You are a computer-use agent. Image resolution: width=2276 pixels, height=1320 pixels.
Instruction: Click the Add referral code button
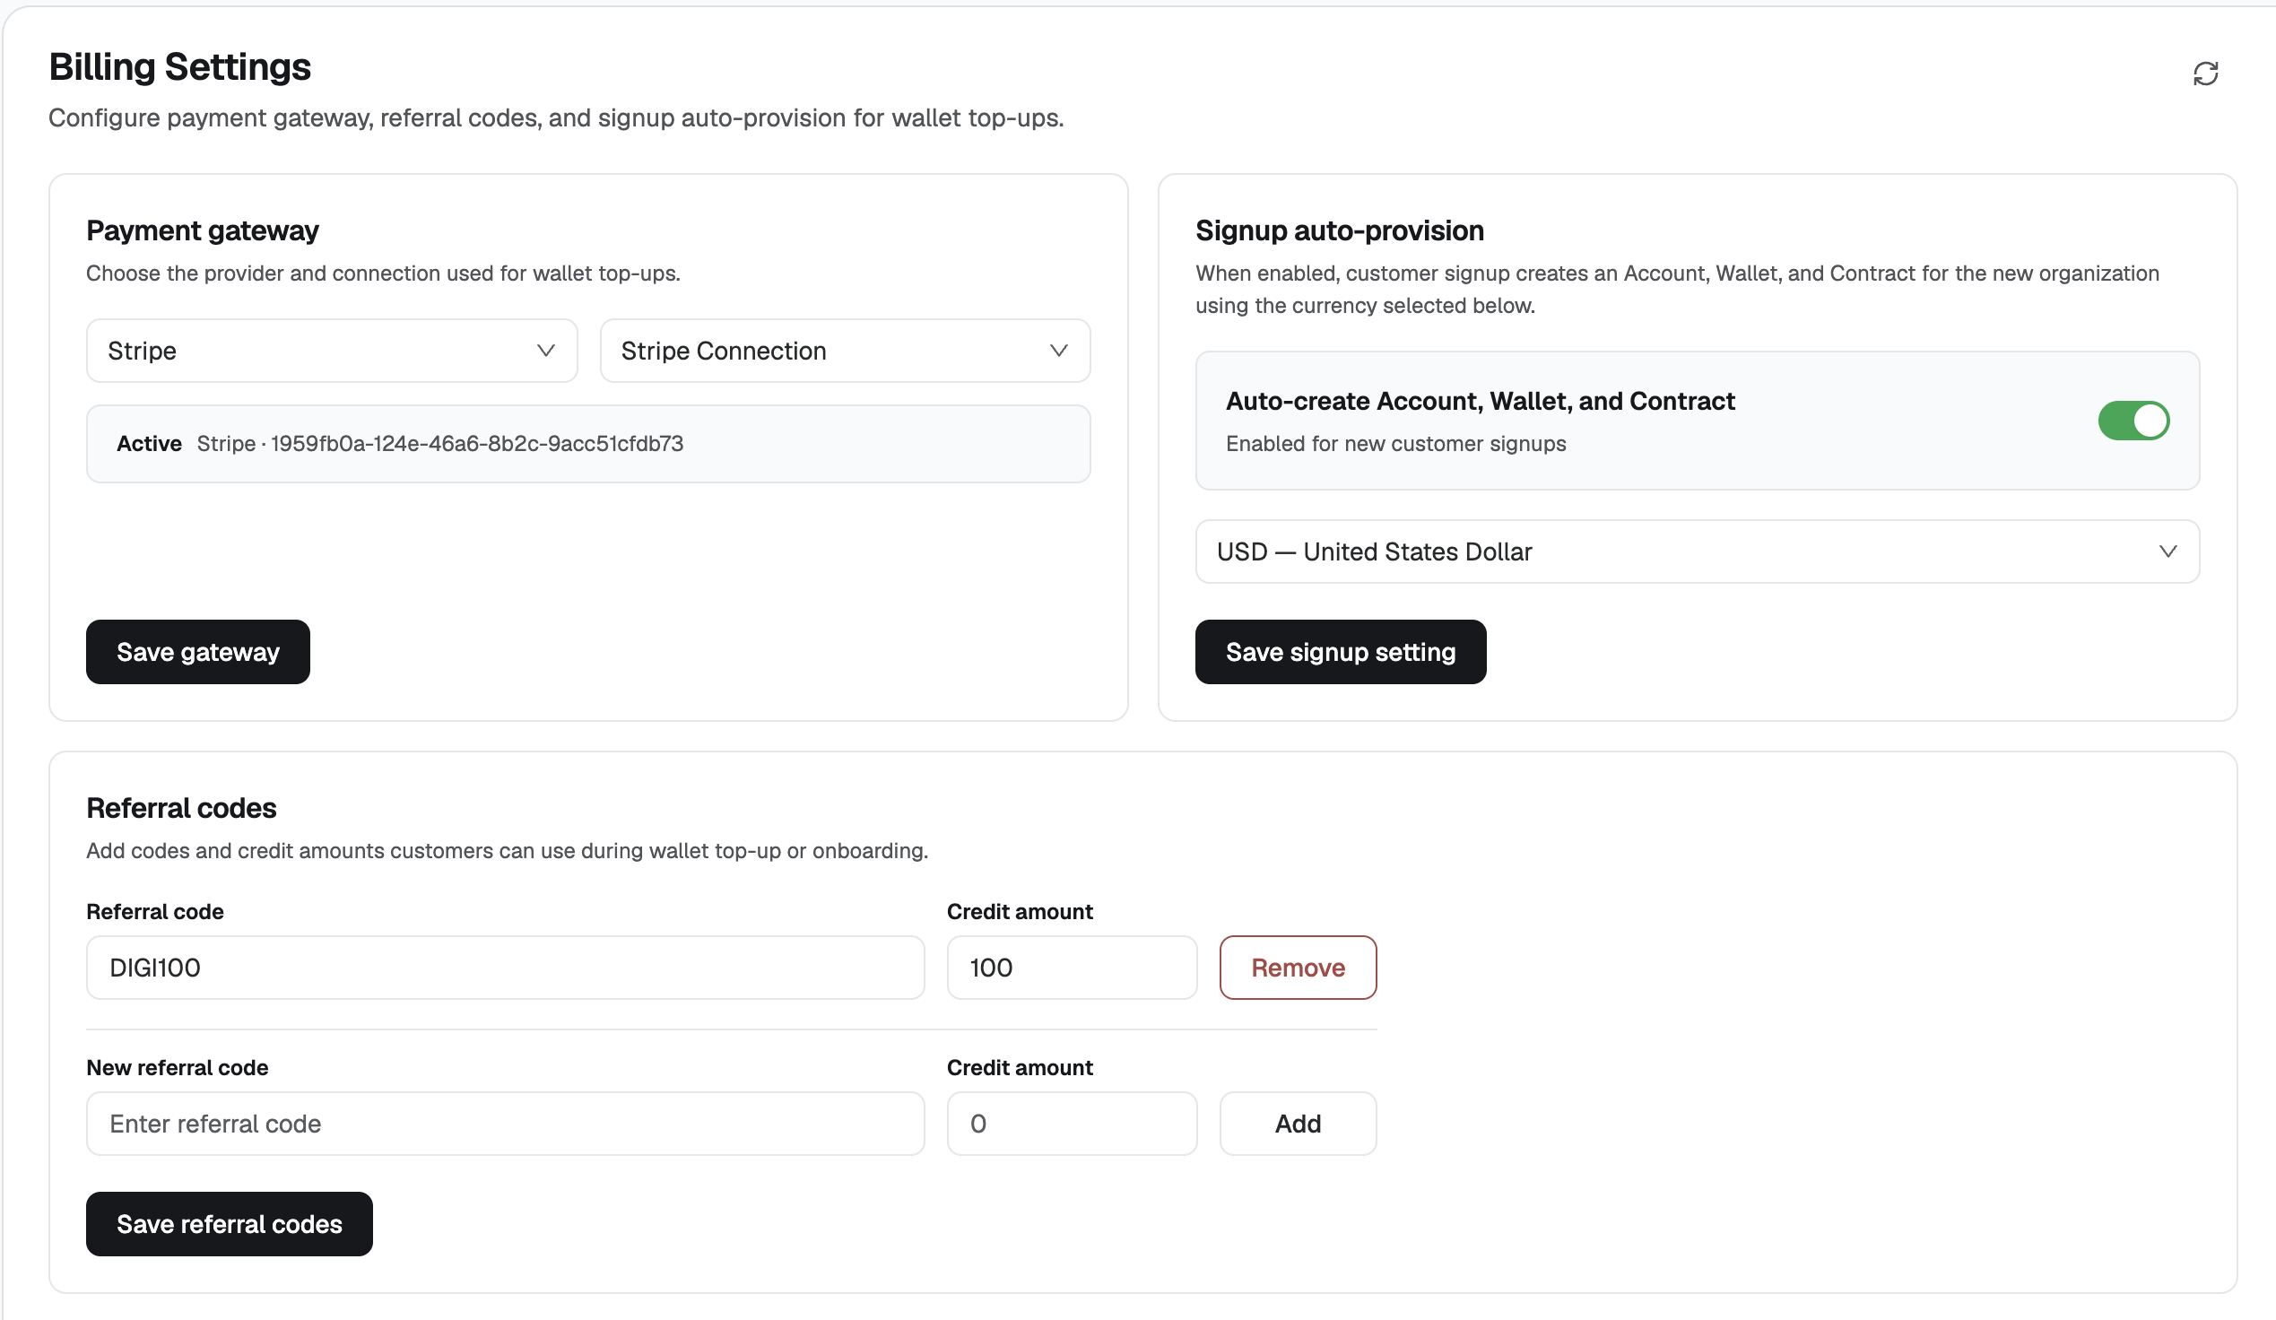(1298, 1124)
